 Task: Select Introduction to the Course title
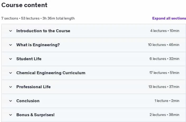pyautogui.click(x=43, y=31)
